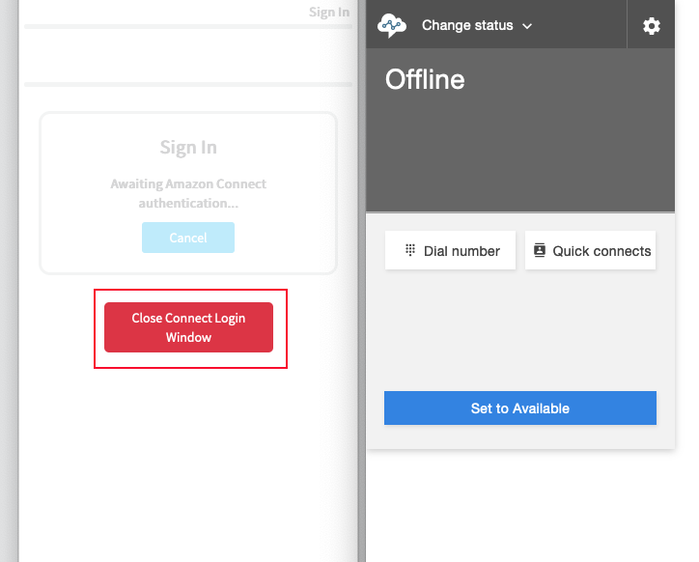Screen dimensions: 699x562
Task: Click the Offline status label
Action: 425,79
